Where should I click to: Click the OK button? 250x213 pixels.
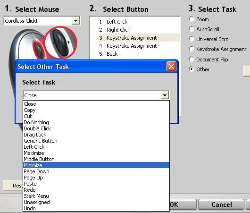[x=183, y=204]
